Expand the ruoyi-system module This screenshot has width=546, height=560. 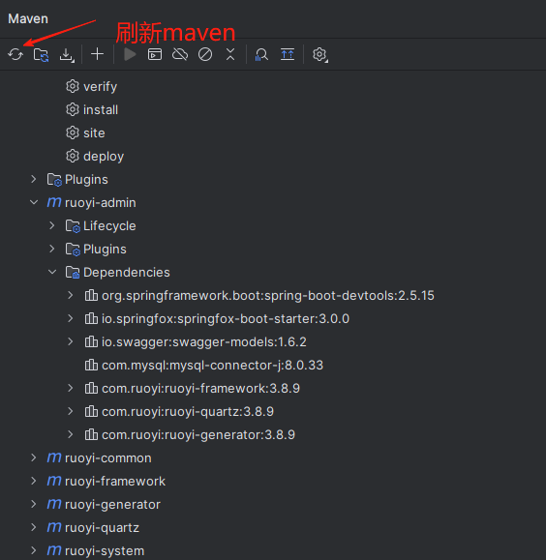point(34,550)
